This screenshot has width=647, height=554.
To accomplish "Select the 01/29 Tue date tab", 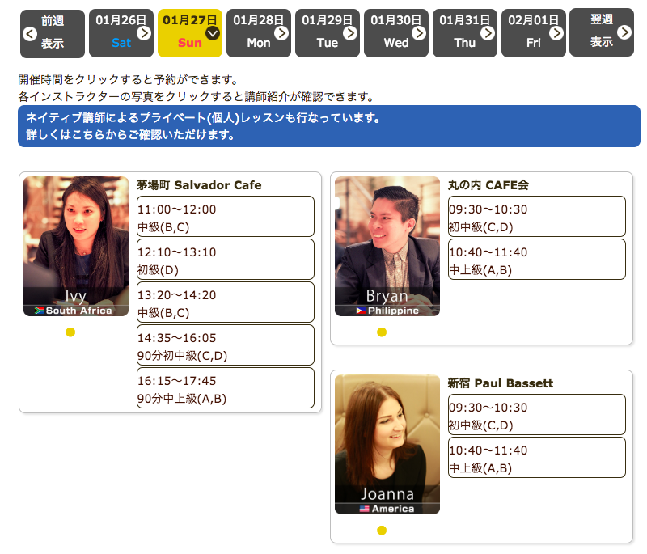I will 327,33.
